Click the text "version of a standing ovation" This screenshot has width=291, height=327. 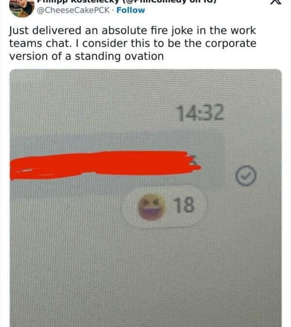[x=86, y=57]
